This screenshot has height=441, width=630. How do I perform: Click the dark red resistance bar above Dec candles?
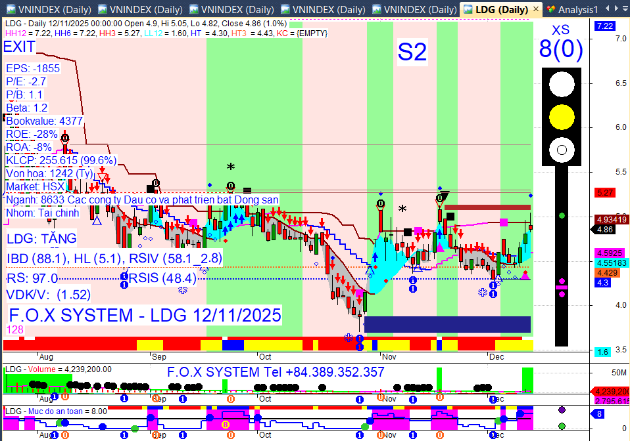point(487,207)
